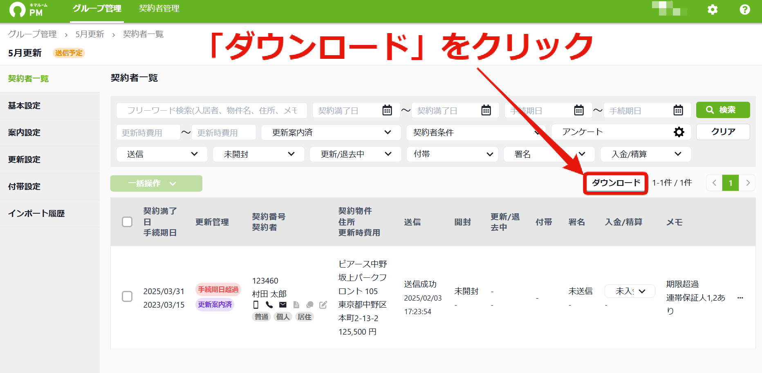Viewport: 762px width, 373px height.
Task: Go to 5月更新 breadcrumb link
Action: 90,34
